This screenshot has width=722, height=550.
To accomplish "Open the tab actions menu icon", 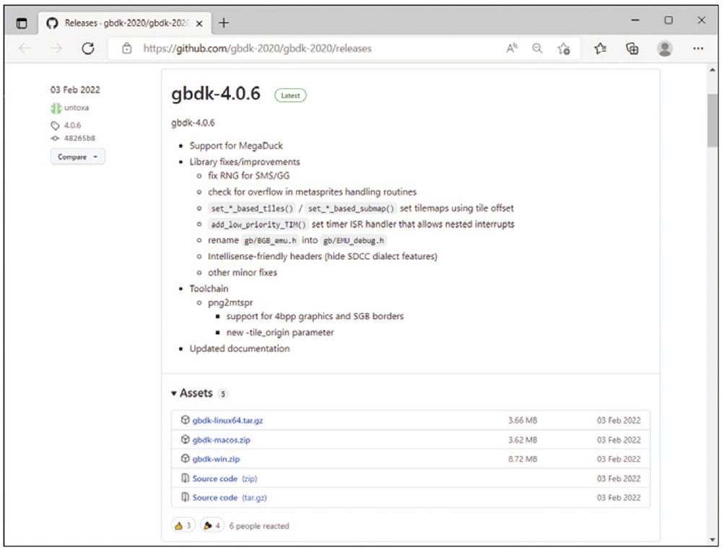I will point(22,23).
